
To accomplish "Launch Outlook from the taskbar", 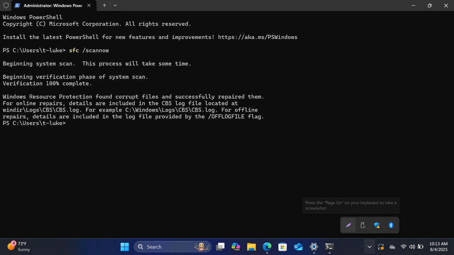I will pyautogui.click(x=297, y=247).
